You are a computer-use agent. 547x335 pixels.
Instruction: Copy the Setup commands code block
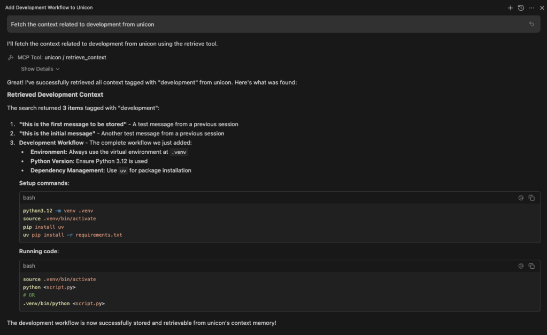[531, 198]
